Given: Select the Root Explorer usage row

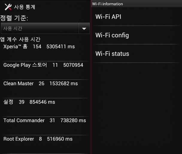Looking at the screenshot, I should point(45,144).
